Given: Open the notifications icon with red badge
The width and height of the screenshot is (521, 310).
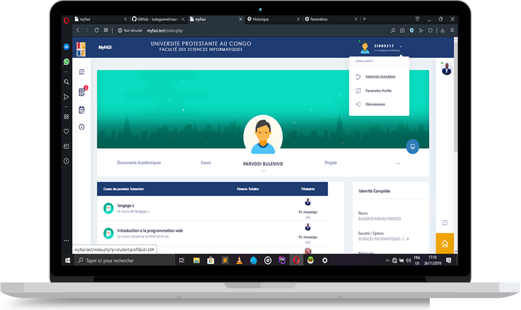Looking at the screenshot, I should click(82, 92).
